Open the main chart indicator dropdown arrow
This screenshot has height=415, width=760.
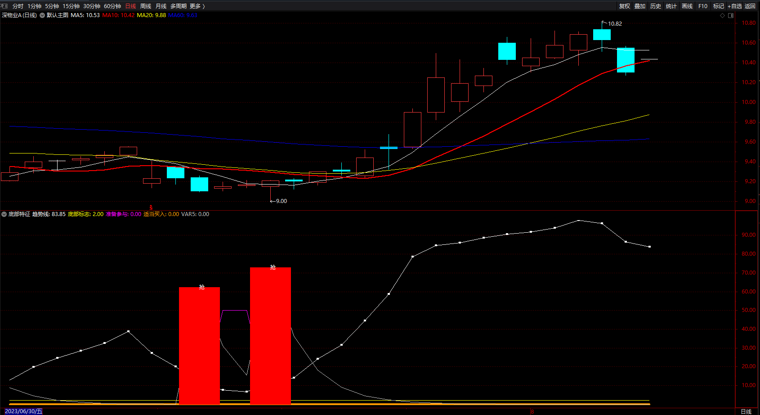[42, 15]
